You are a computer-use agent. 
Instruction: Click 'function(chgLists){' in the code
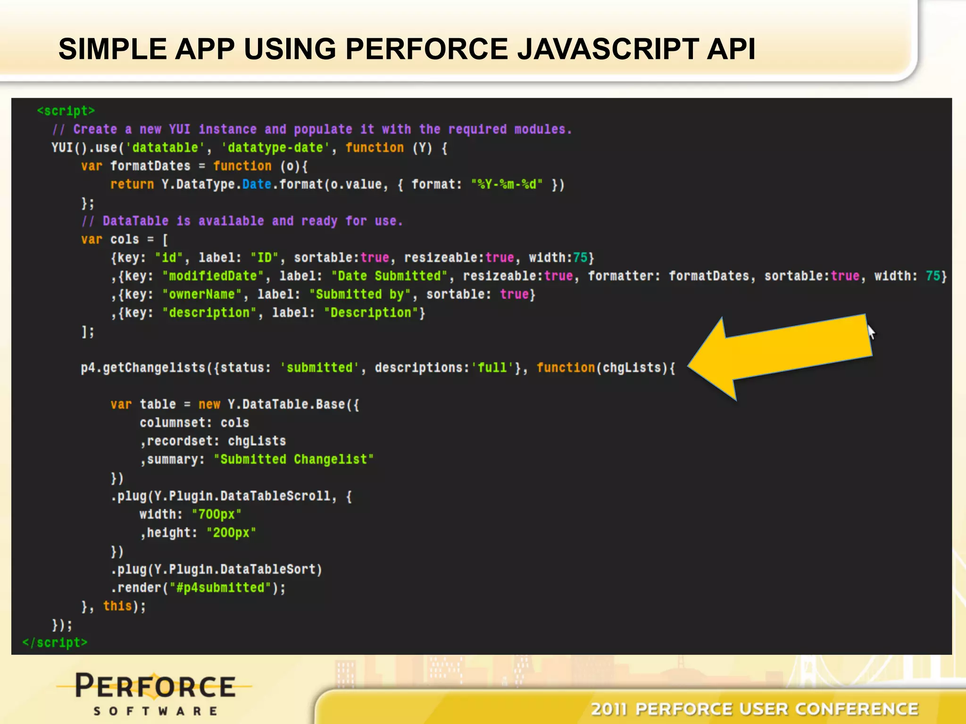tap(606, 368)
